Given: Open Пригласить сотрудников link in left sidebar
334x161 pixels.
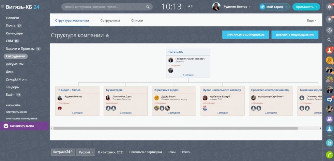Looking at the screenshot, I should point(22,119).
